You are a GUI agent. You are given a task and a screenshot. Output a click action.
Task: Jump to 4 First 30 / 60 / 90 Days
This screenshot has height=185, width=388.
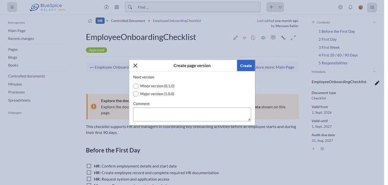[338, 55]
